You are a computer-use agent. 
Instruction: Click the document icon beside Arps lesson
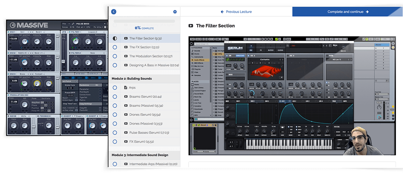[x=126, y=88]
